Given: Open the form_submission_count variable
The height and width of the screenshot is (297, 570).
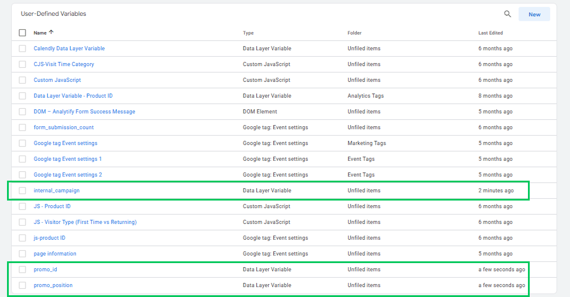Looking at the screenshot, I should coord(64,127).
